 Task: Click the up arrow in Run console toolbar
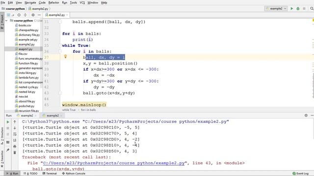coord(15,122)
